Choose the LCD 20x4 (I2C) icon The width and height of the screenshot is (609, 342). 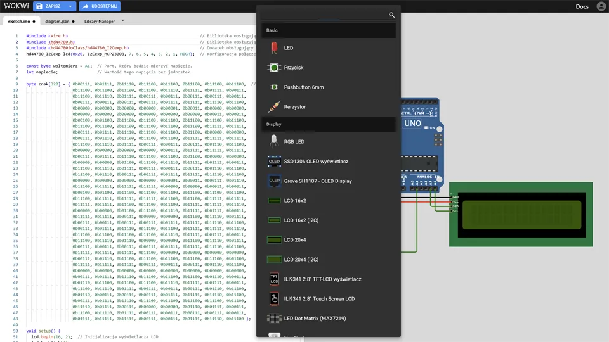tap(274, 259)
